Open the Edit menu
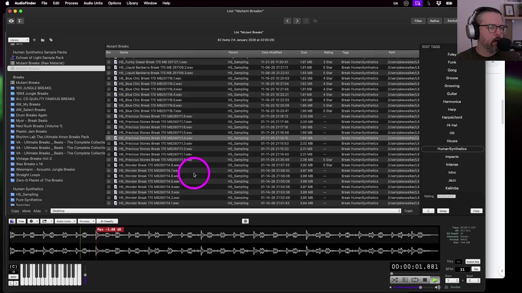This screenshot has width=522, height=293. [56, 3]
